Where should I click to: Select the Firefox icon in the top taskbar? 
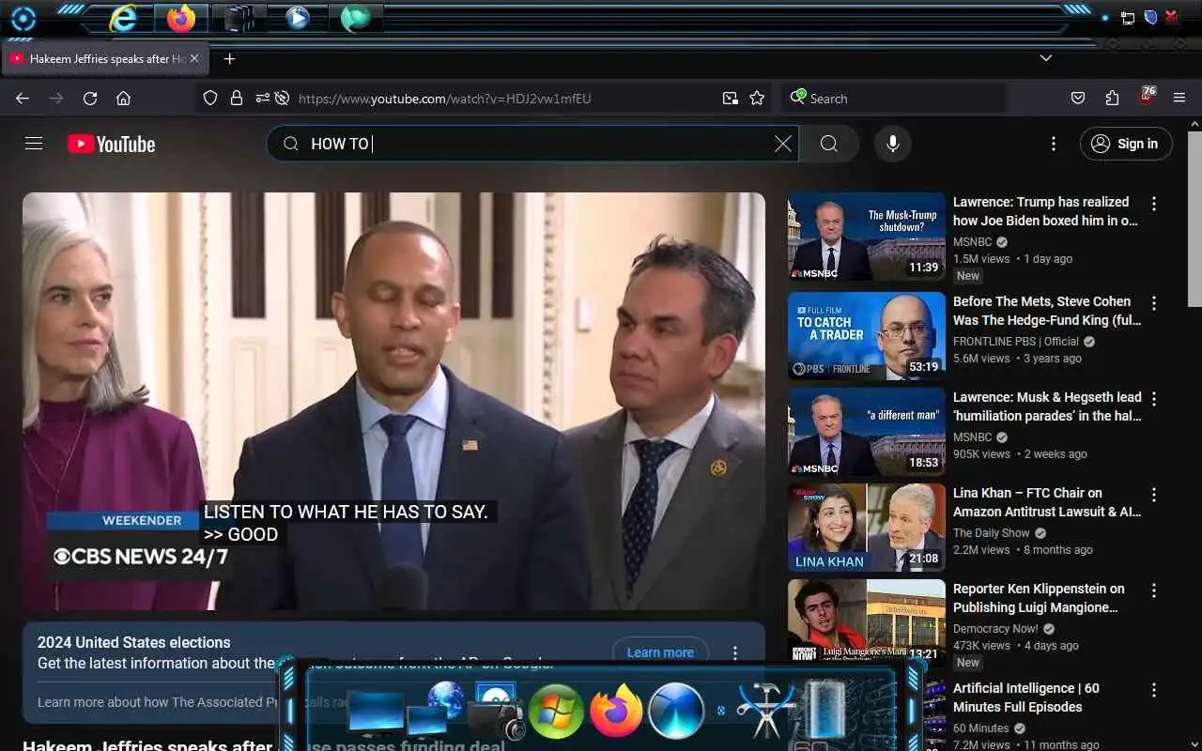click(x=181, y=18)
